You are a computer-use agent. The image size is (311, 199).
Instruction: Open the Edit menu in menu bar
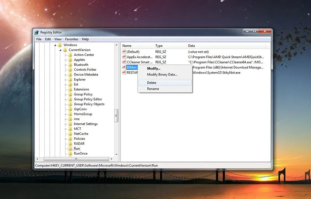pos(48,39)
